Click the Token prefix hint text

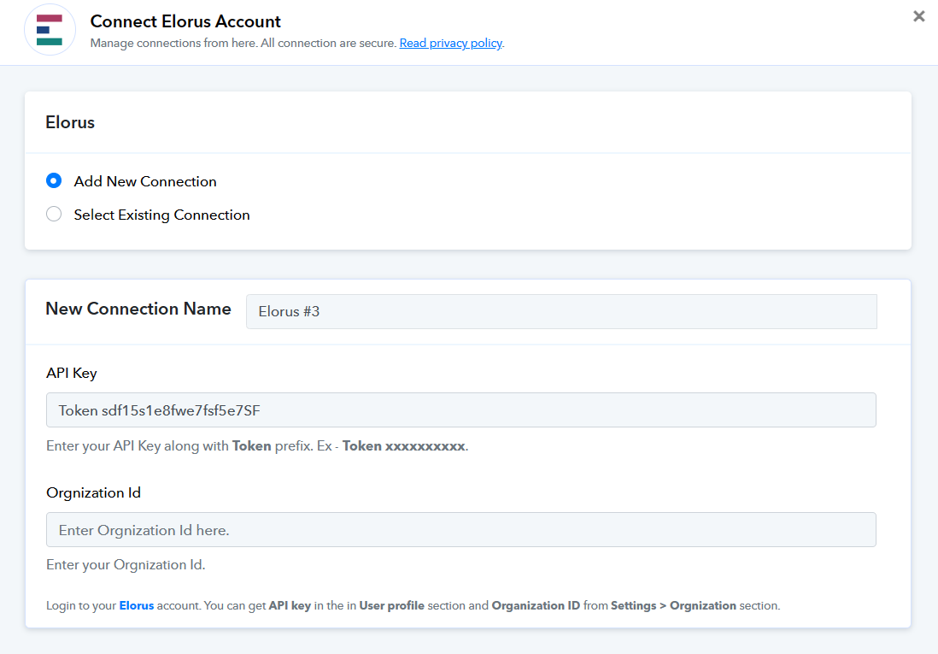tap(257, 446)
